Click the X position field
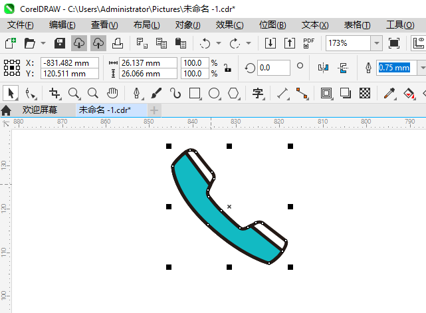 (x=70, y=62)
